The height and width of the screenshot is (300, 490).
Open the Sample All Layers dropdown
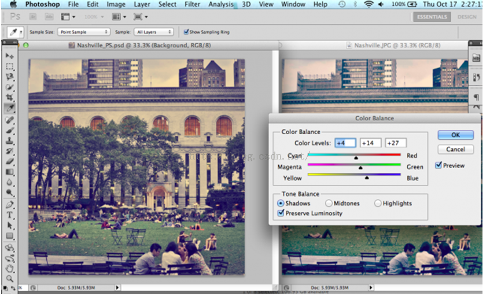(x=153, y=32)
